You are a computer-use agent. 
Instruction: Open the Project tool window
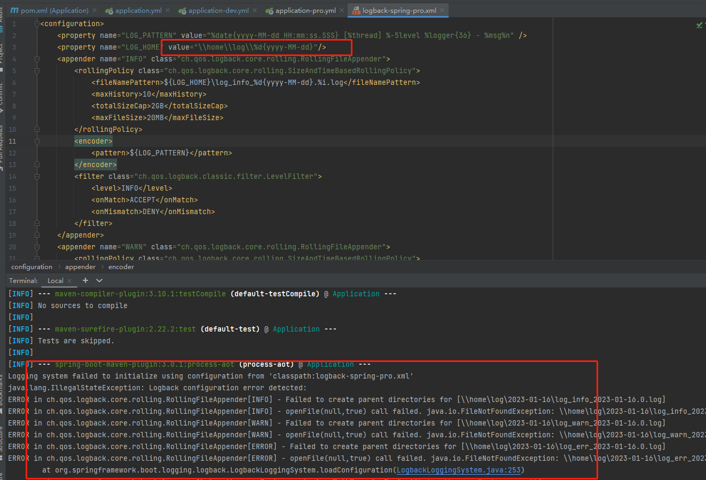[x=2, y=53]
